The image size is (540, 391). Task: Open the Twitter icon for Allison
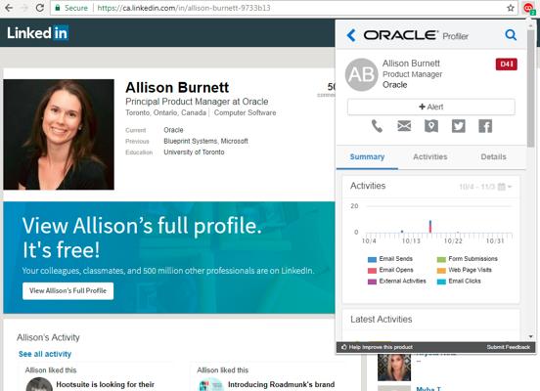(x=459, y=126)
